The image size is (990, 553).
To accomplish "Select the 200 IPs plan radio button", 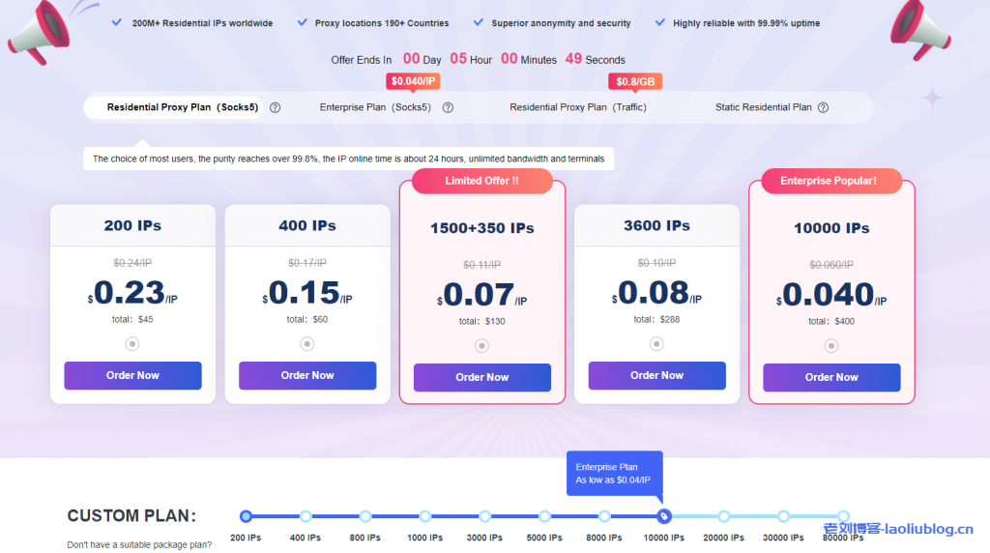I will (x=132, y=343).
